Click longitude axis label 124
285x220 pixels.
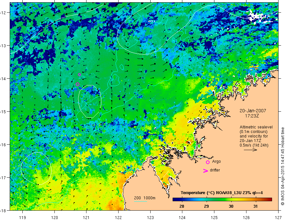(182, 217)
